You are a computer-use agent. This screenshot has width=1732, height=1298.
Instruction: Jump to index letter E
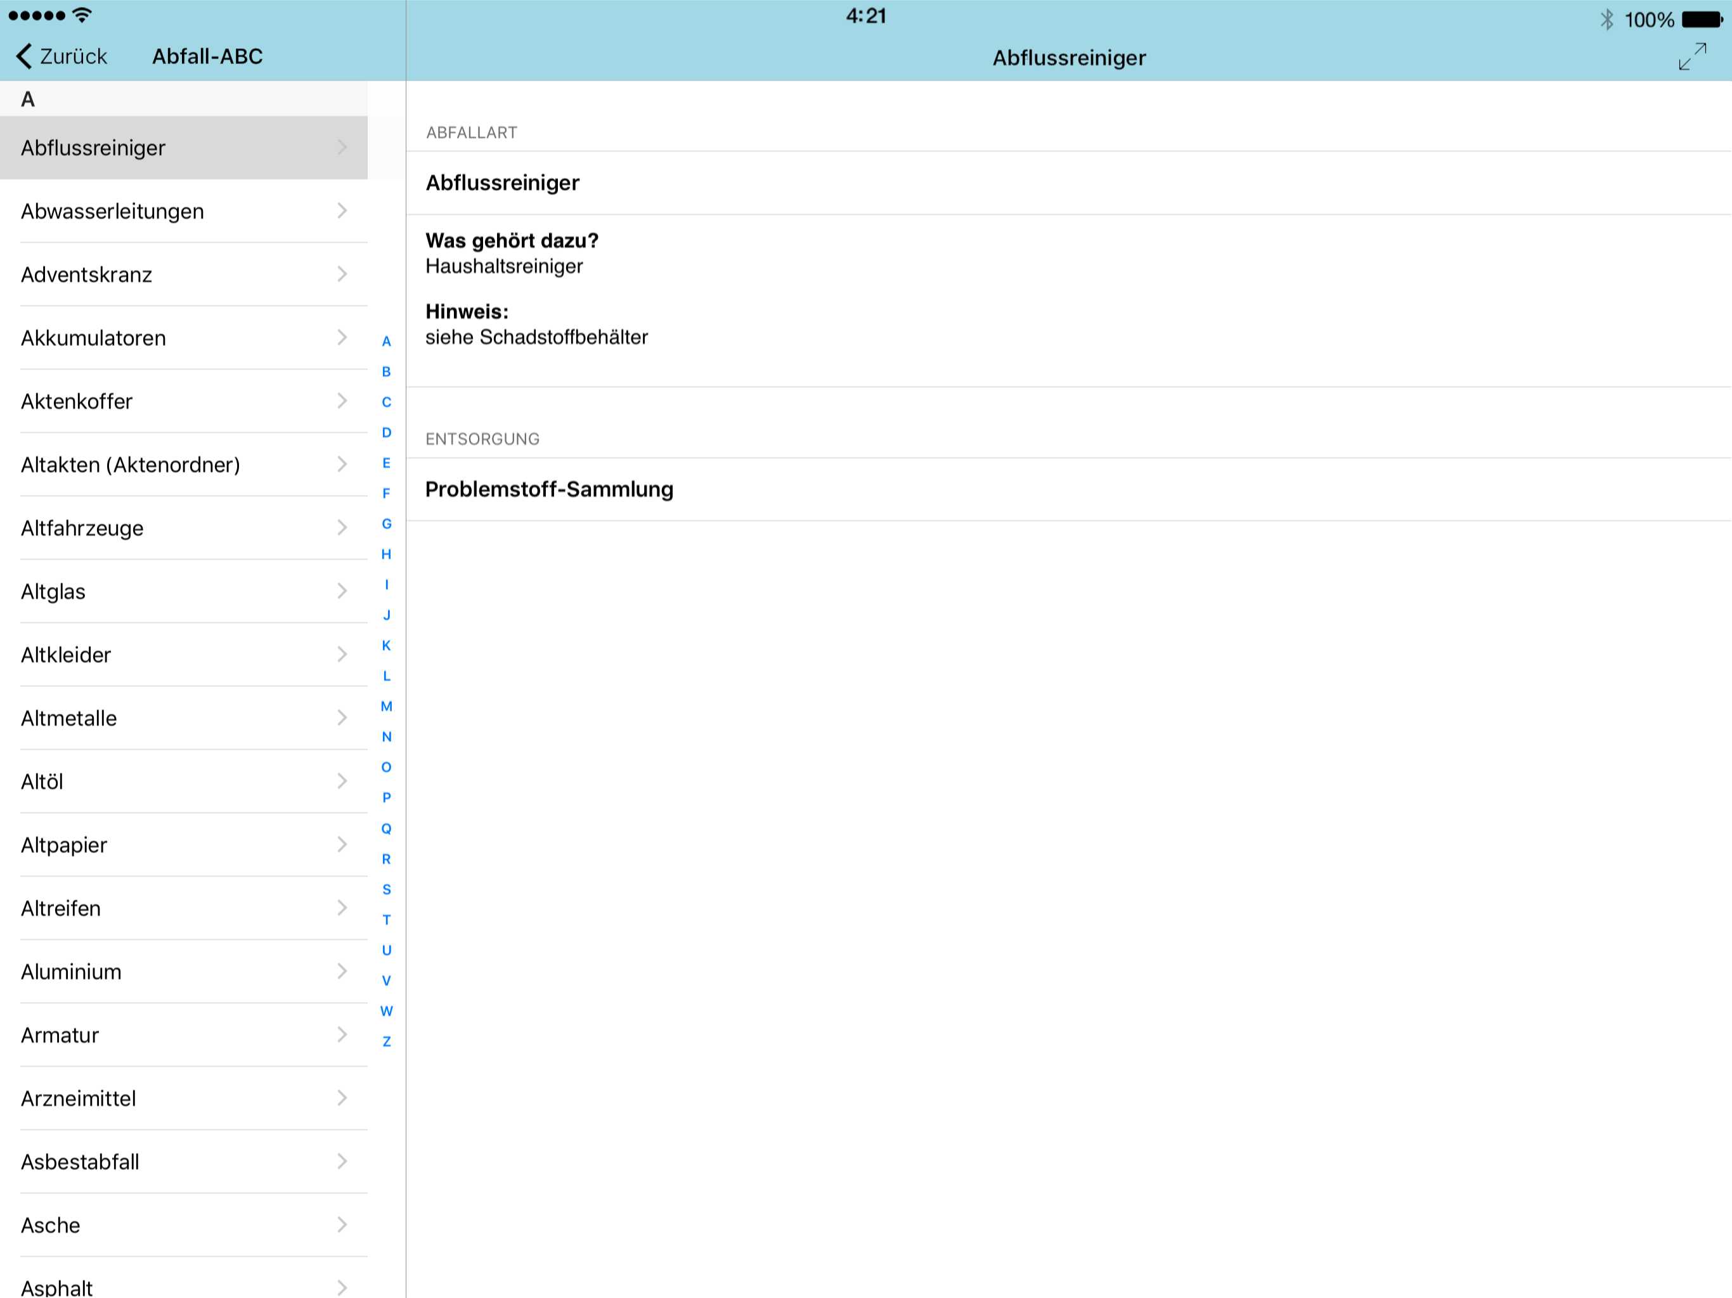coord(386,463)
